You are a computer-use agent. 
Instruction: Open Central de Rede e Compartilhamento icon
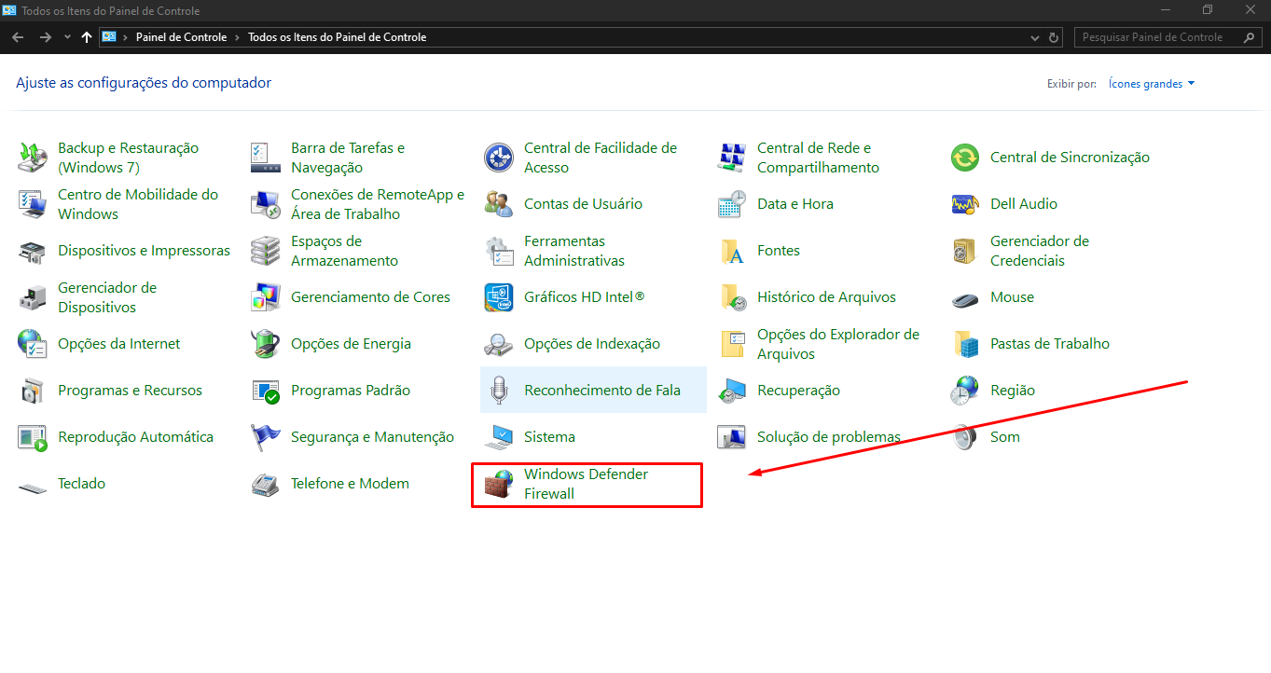point(732,158)
